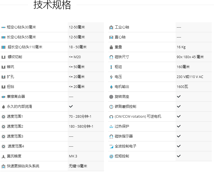
Task: Click the 技术规格 heading
Action: (52, 5)
